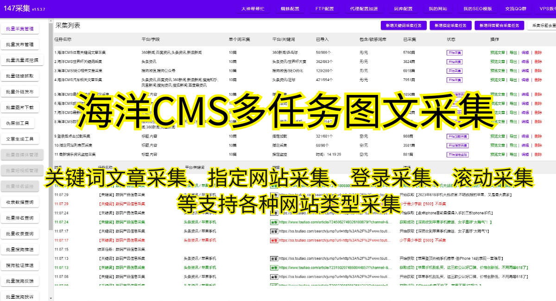Open 批量发布管理 in the sidebar
Image resolution: width=556 pixels, height=301 pixels.
(x=20, y=44)
